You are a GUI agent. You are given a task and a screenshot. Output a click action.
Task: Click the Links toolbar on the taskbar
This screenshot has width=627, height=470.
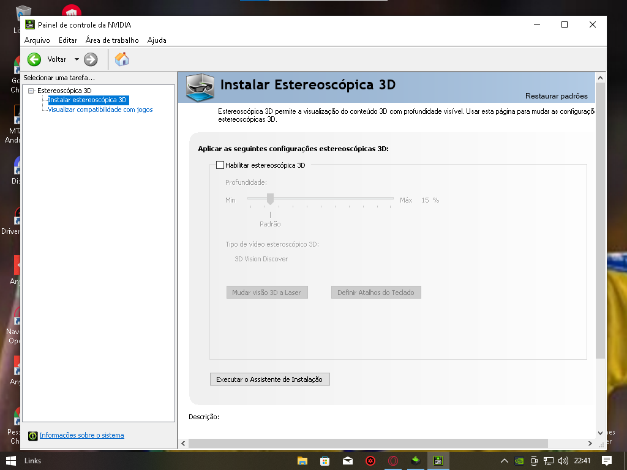click(x=33, y=461)
